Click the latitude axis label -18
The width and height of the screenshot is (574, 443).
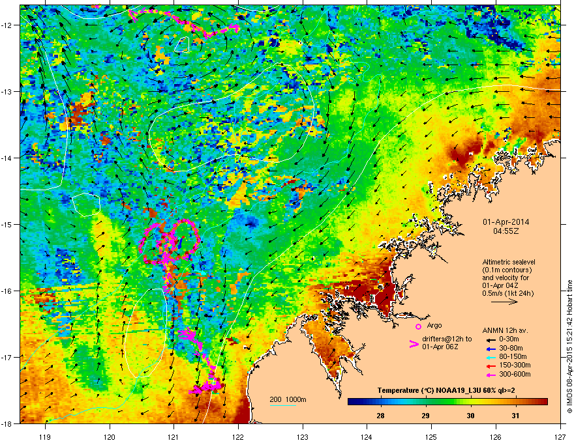7,423
